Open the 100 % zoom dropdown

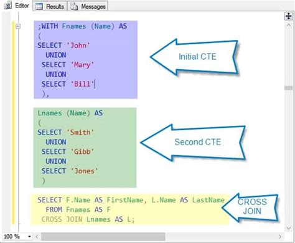click(x=29, y=236)
